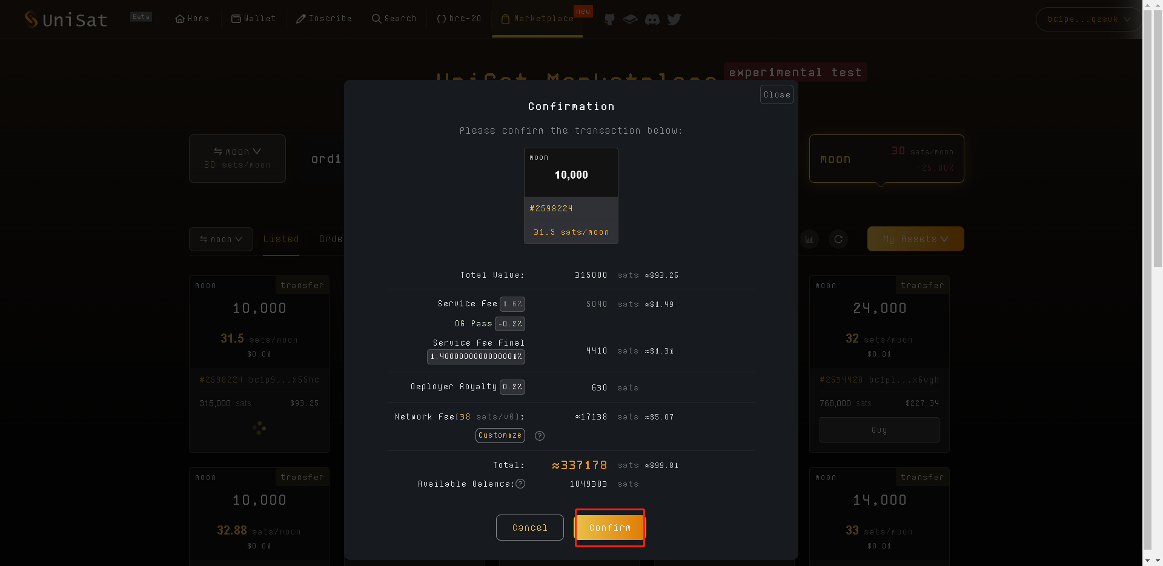Viewport: 1163px width, 566px height.
Task: Click the Total Value 315000 sats amount
Action: point(591,275)
